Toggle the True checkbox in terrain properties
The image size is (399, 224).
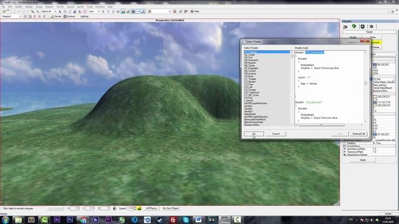(x=374, y=143)
